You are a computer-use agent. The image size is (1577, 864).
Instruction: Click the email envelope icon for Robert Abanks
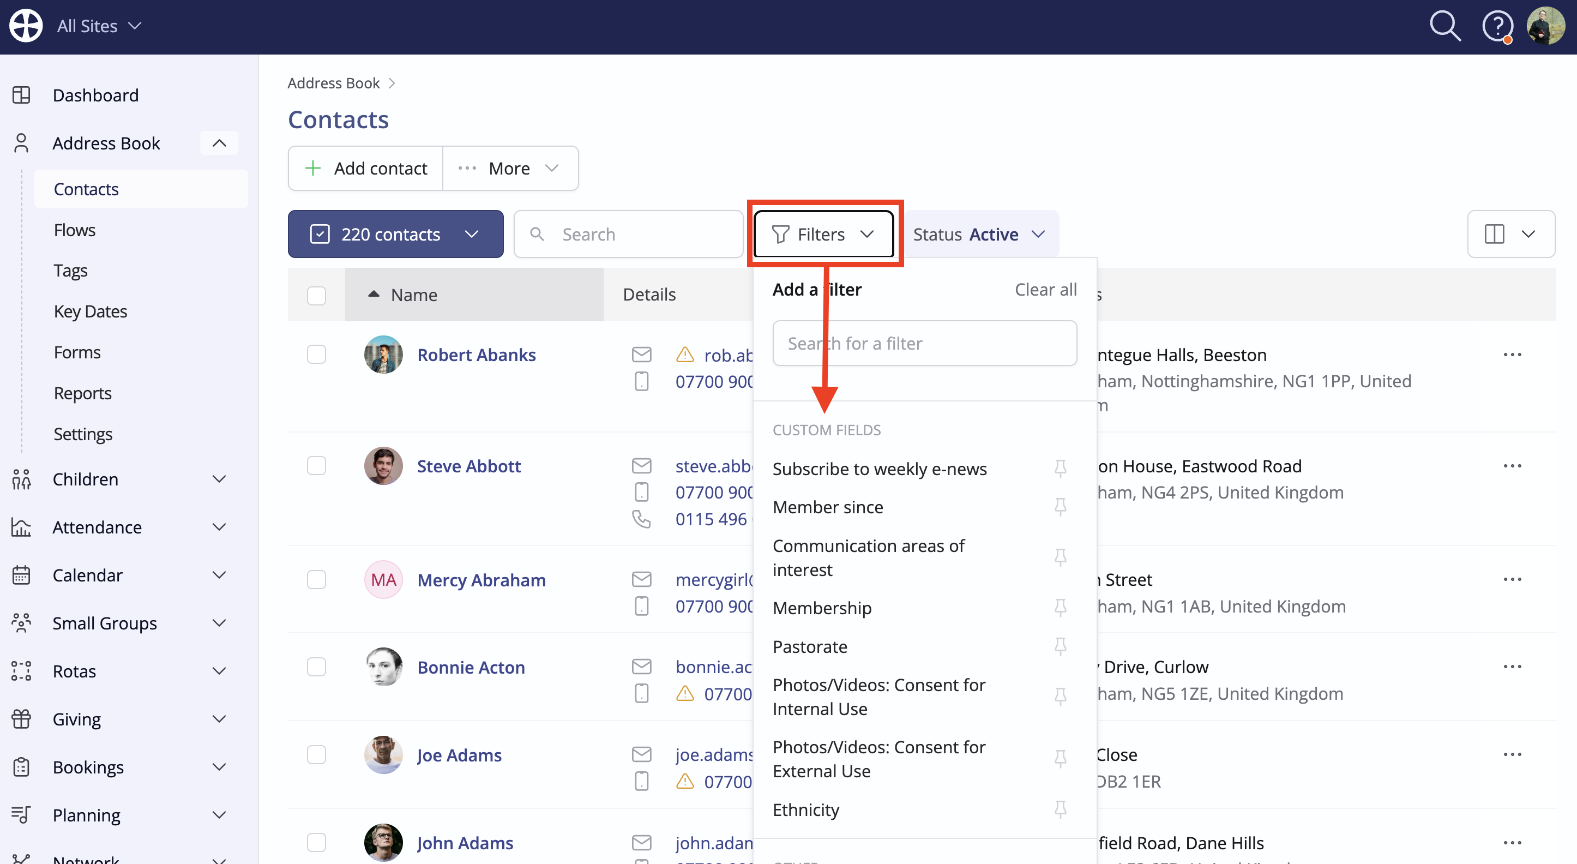tap(642, 355)
